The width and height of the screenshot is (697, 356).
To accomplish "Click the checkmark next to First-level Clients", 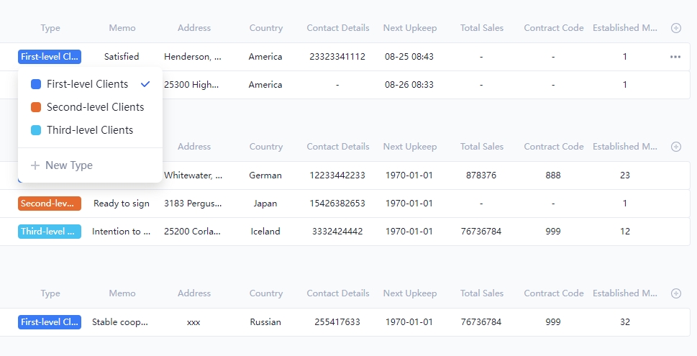I will point(145,84).
